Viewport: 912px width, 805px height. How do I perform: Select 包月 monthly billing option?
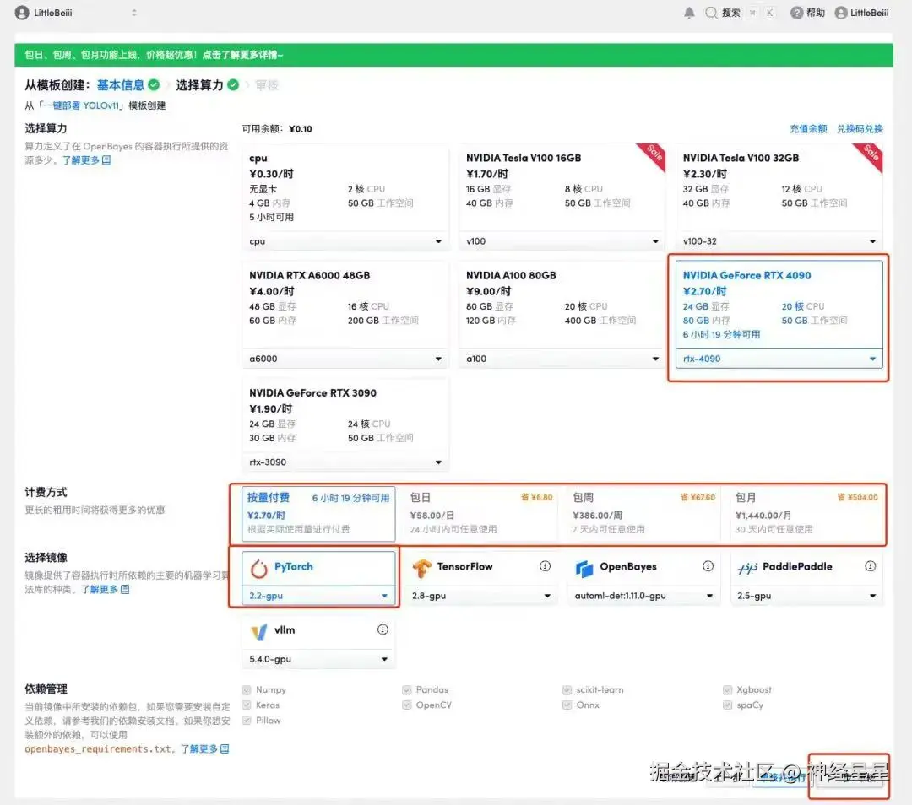pos(806,513)
